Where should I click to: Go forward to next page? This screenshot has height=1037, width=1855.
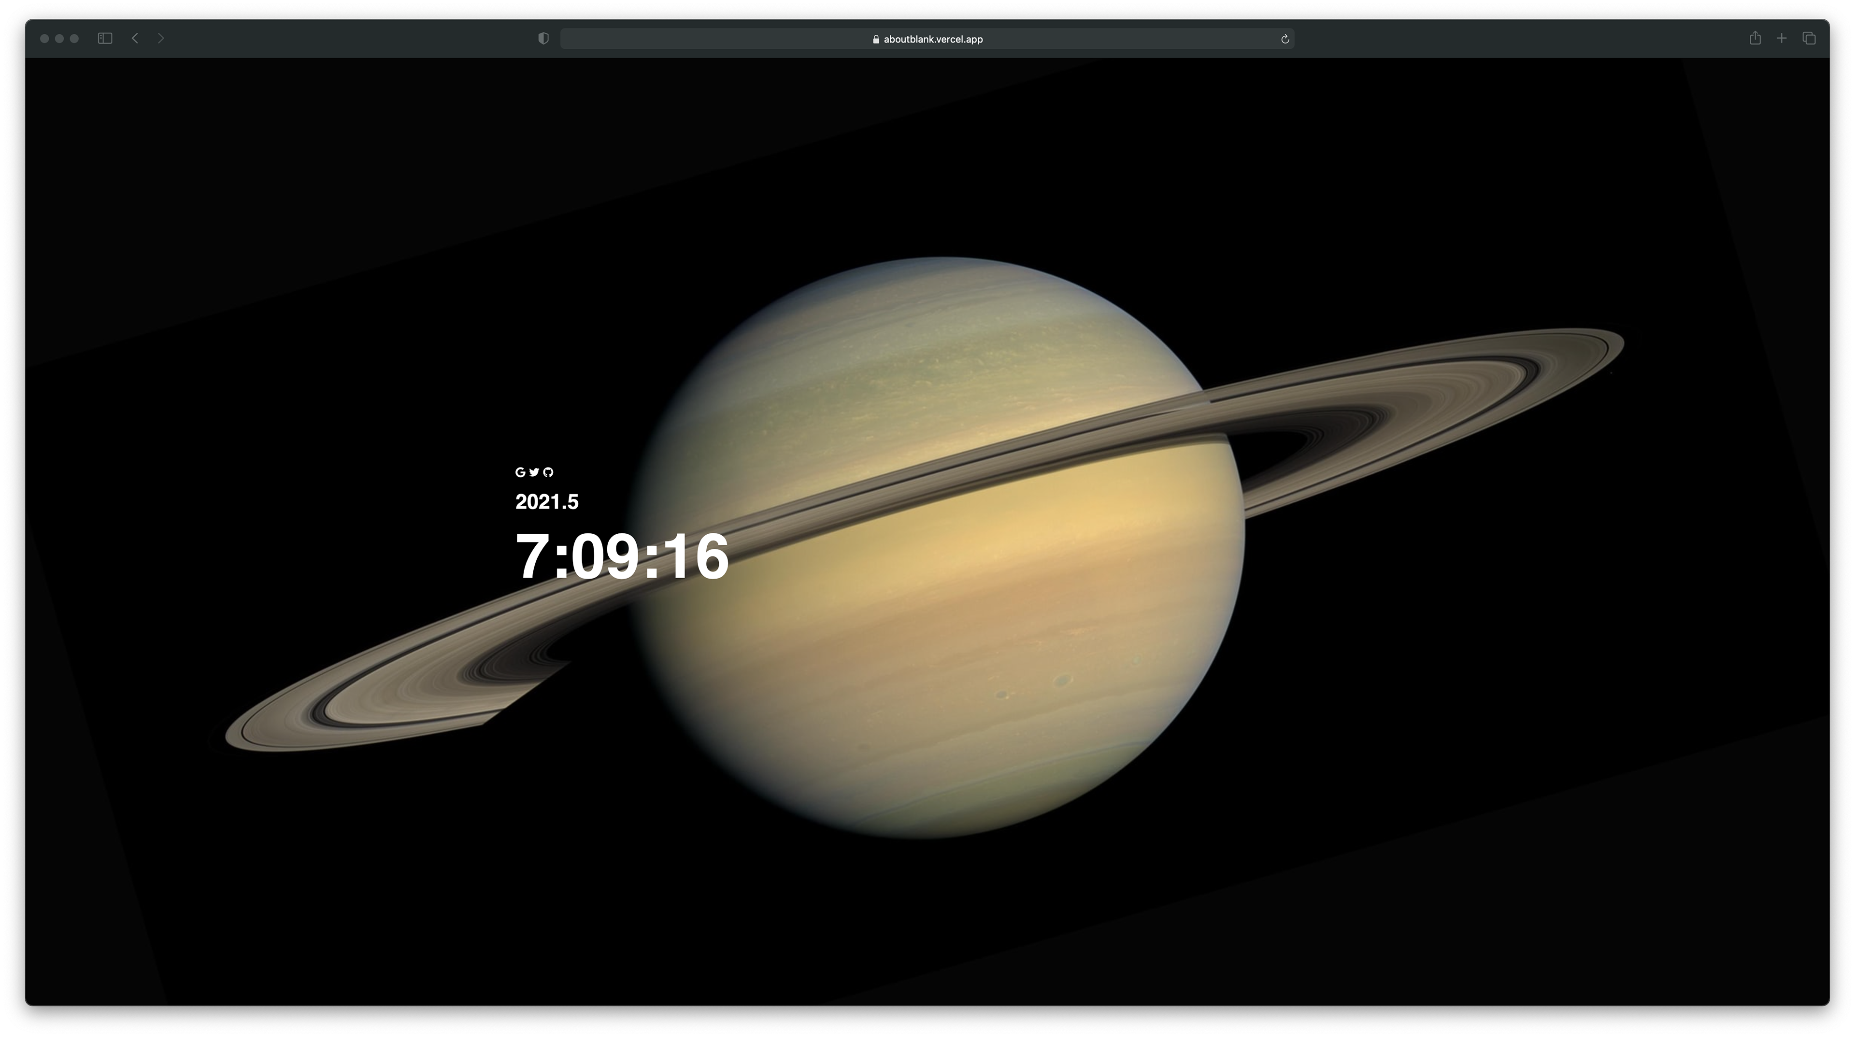click(x=160, y=38)
